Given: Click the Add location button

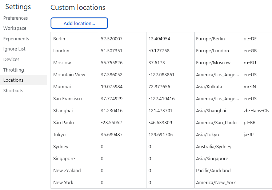Looking at the screenshot, I should coord(79,23).
